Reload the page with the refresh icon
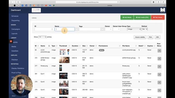This screenshot has height=98, width=175. 118,2
